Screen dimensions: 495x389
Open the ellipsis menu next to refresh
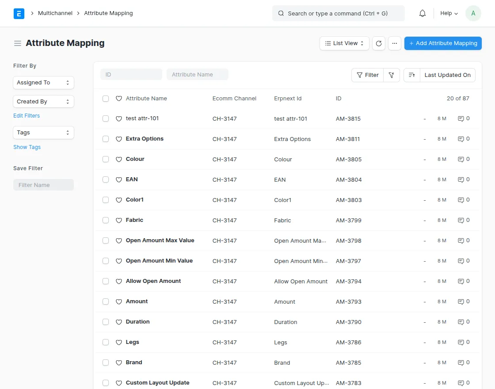point(395,43)
